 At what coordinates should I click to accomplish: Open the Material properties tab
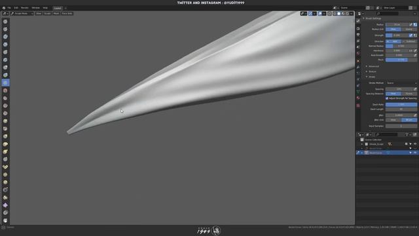coord(358,98)
